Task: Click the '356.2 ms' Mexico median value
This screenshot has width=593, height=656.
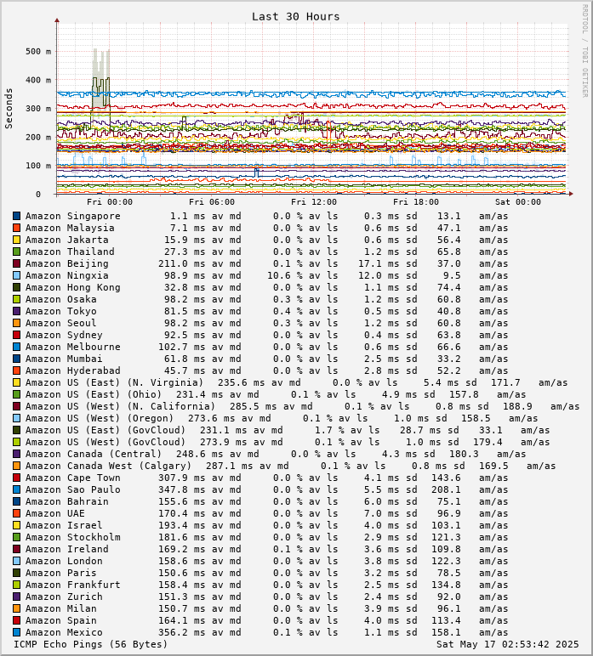Action: [x=182, y=632]
